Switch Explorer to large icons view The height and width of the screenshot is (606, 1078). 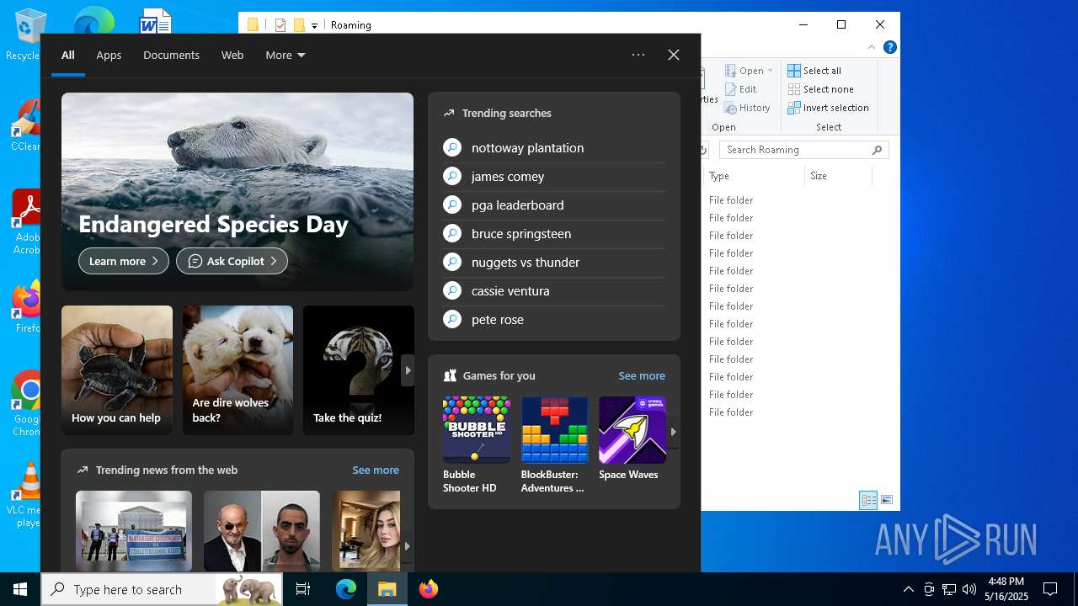887,500
